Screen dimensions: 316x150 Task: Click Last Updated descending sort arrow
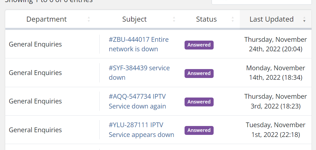pyautogui.click(x=304, y=21)
